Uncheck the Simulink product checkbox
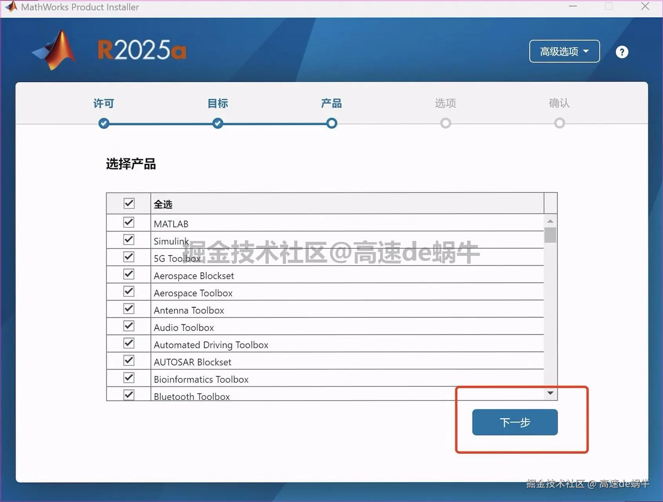 click(128, 239)
